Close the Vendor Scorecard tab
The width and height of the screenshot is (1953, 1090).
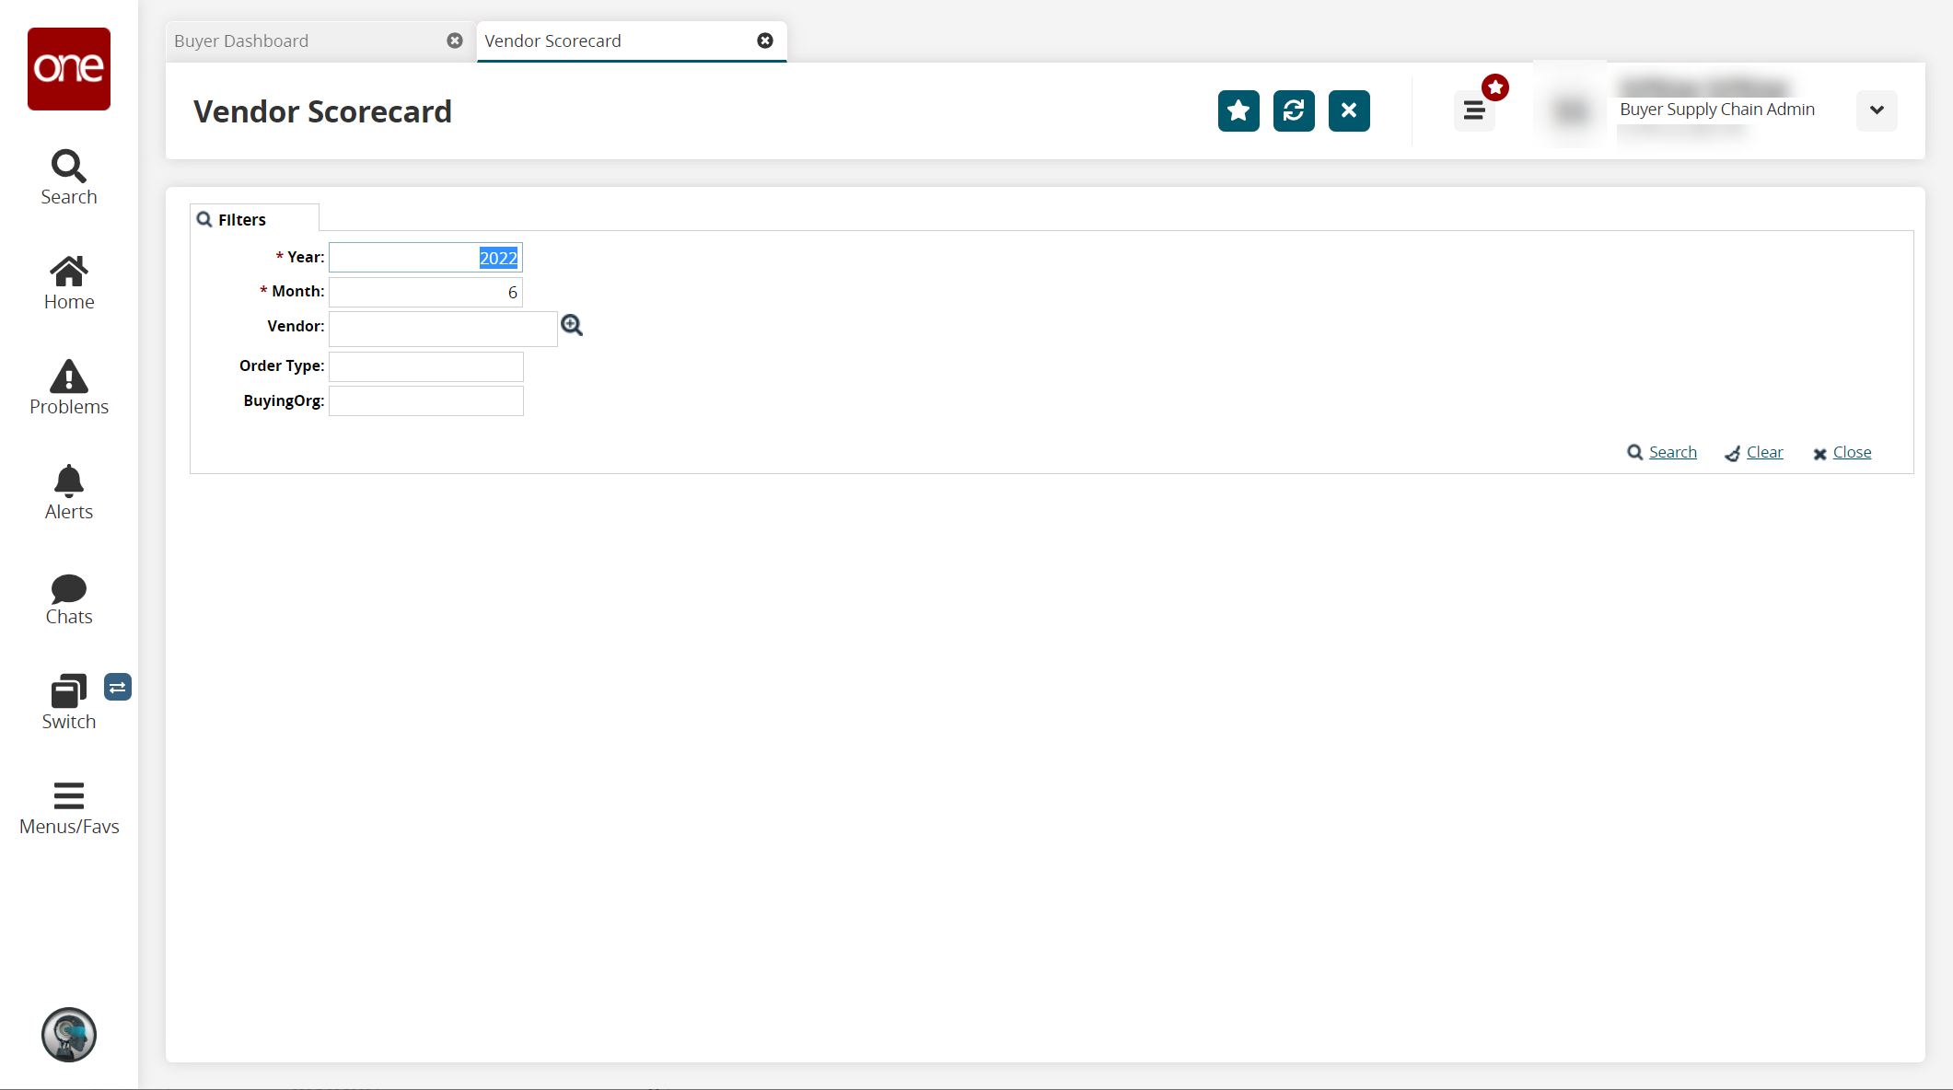pyautogui.click(x=765, y=41)
